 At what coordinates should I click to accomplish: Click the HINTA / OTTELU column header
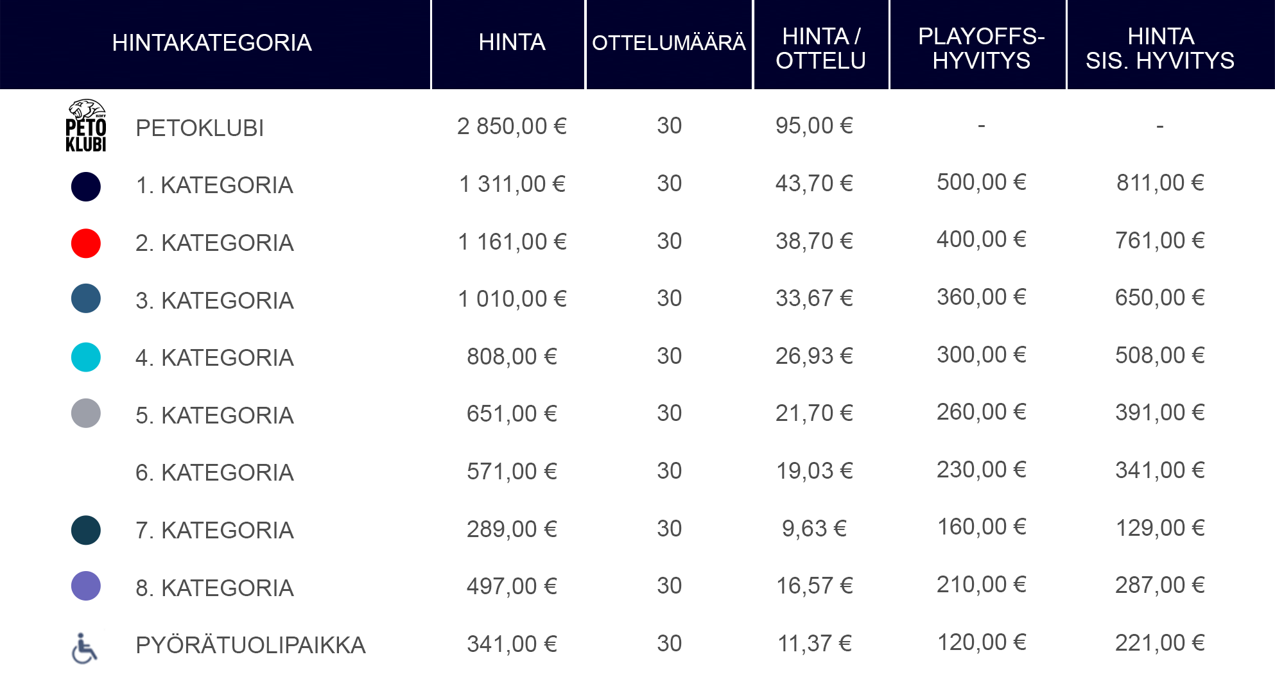pyautogui.click(x=820, y=48)
